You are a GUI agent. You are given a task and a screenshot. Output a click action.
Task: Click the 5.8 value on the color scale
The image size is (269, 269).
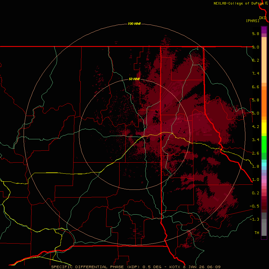pos(256,100)
